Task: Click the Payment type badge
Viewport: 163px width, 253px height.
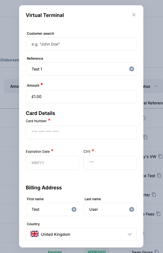Action: pyautogui.click(x=55, y=251)
